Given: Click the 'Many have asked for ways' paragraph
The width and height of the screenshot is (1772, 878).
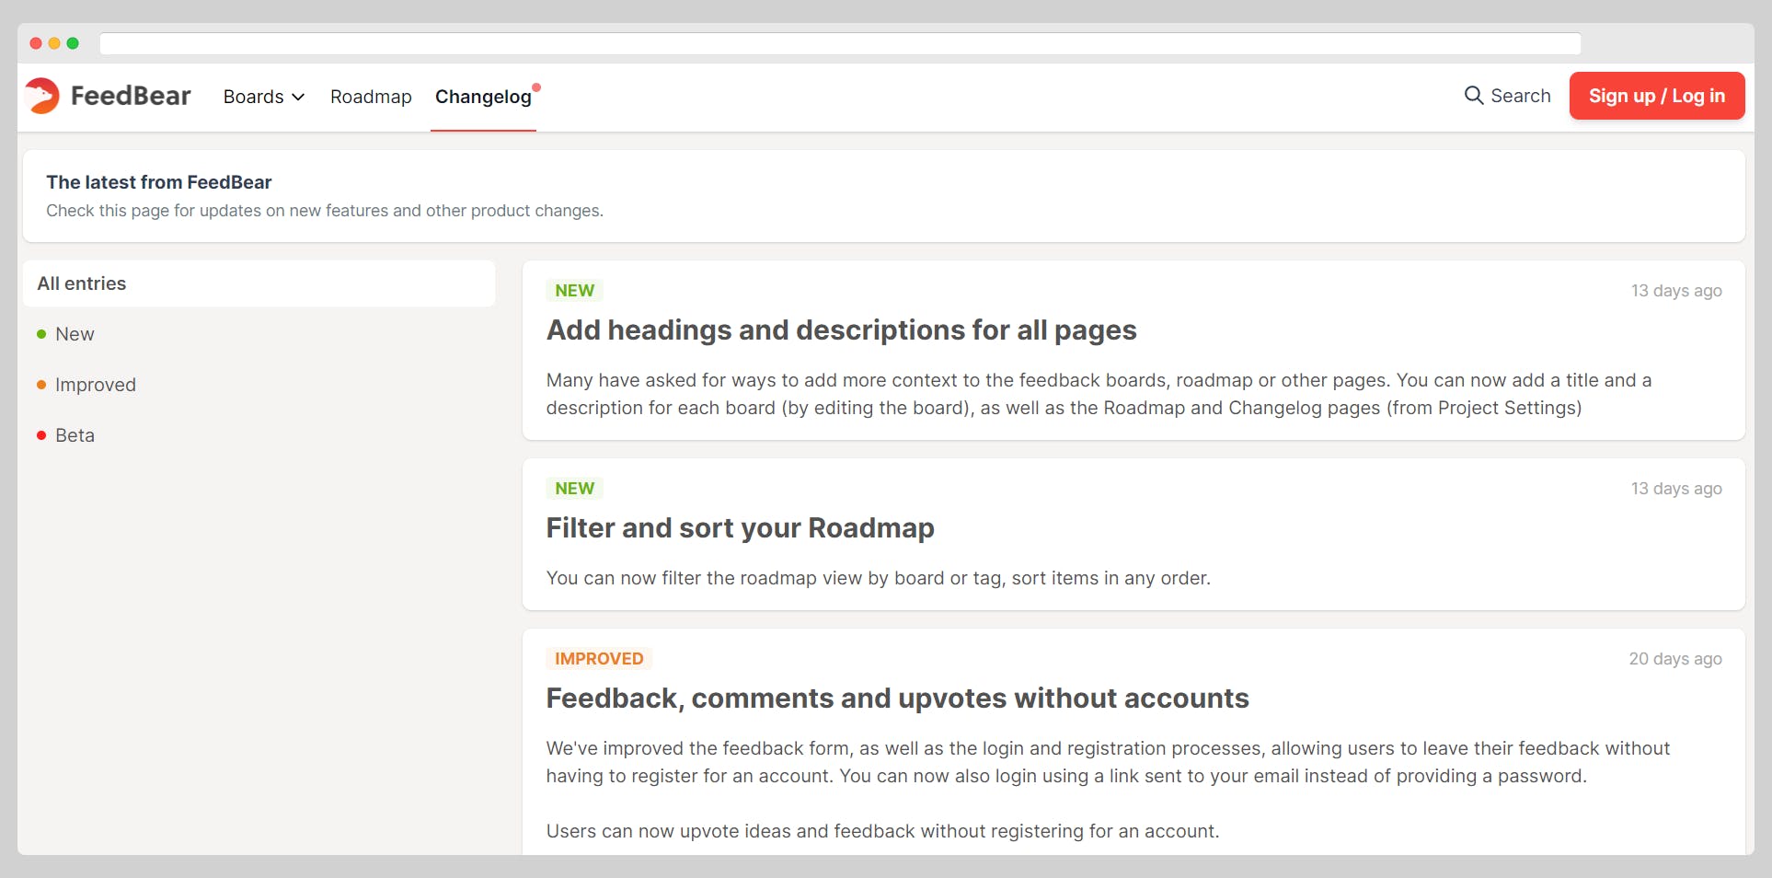Looking at the screenshot, I should click(1099, 394).
